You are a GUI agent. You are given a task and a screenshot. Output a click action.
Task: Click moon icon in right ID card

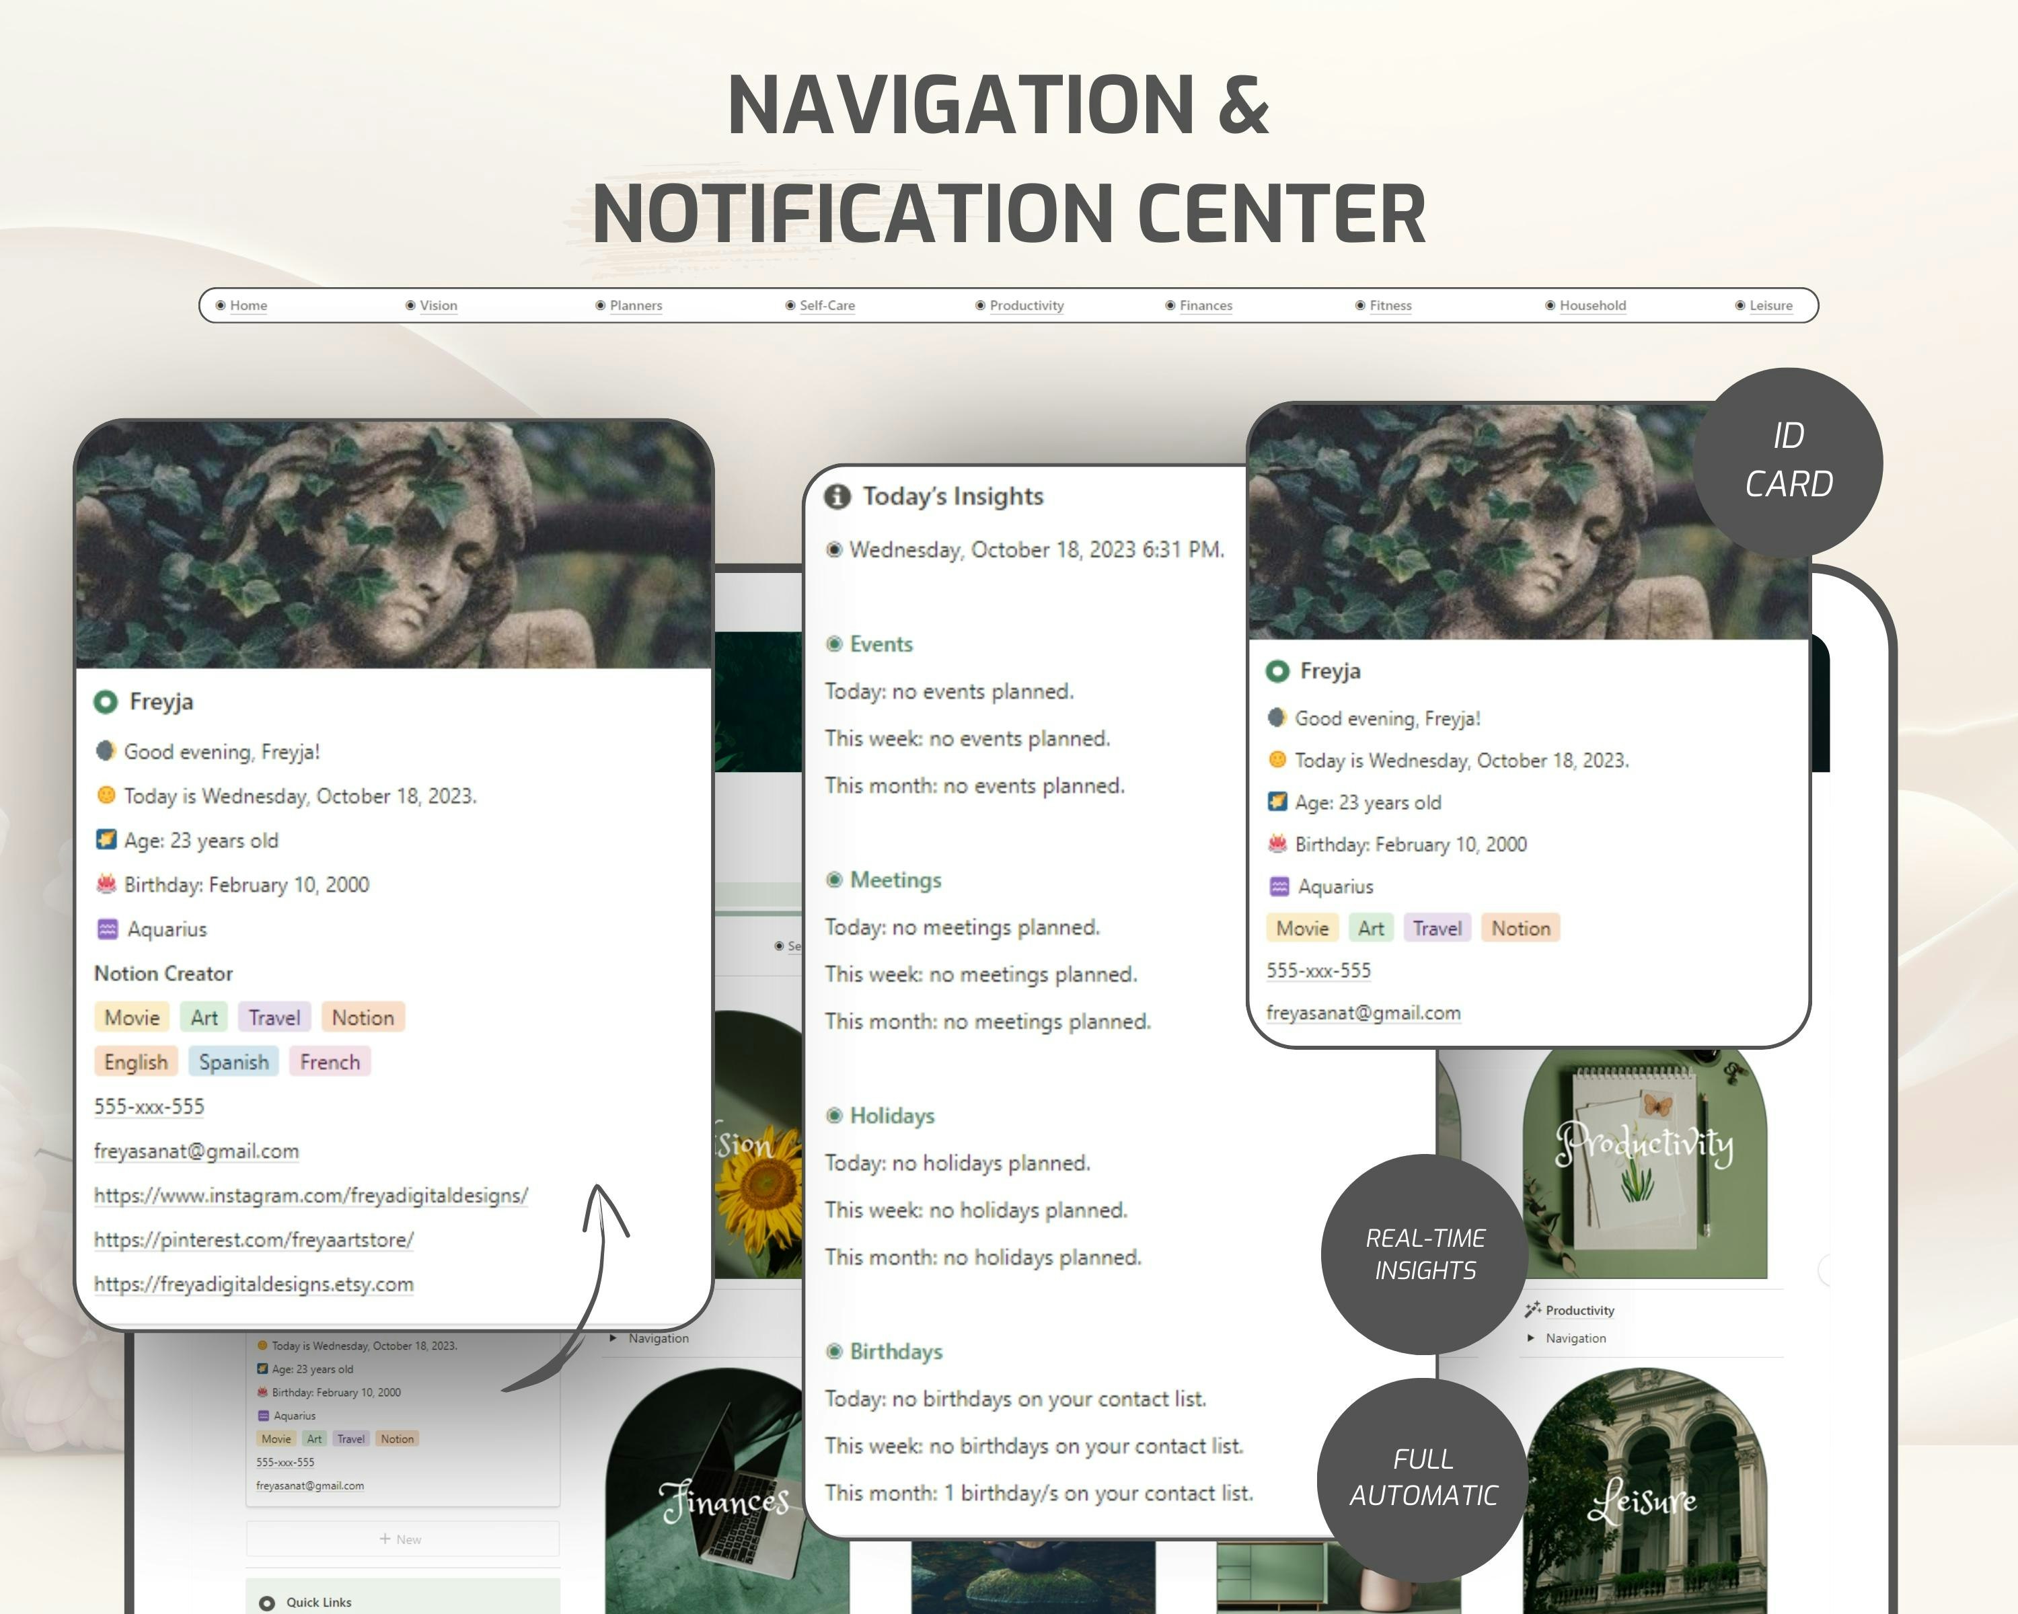[x=1277, y=718]
